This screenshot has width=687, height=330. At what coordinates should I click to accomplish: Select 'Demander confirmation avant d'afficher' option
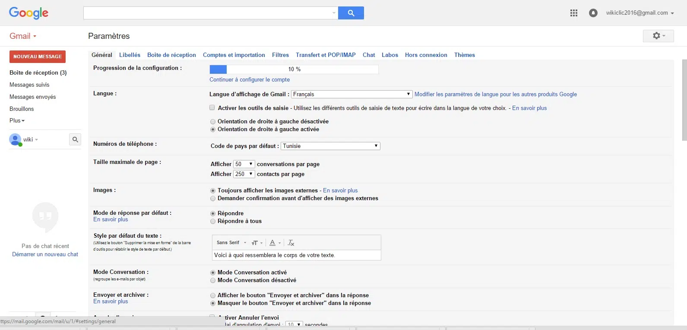[x=213, y=198]
